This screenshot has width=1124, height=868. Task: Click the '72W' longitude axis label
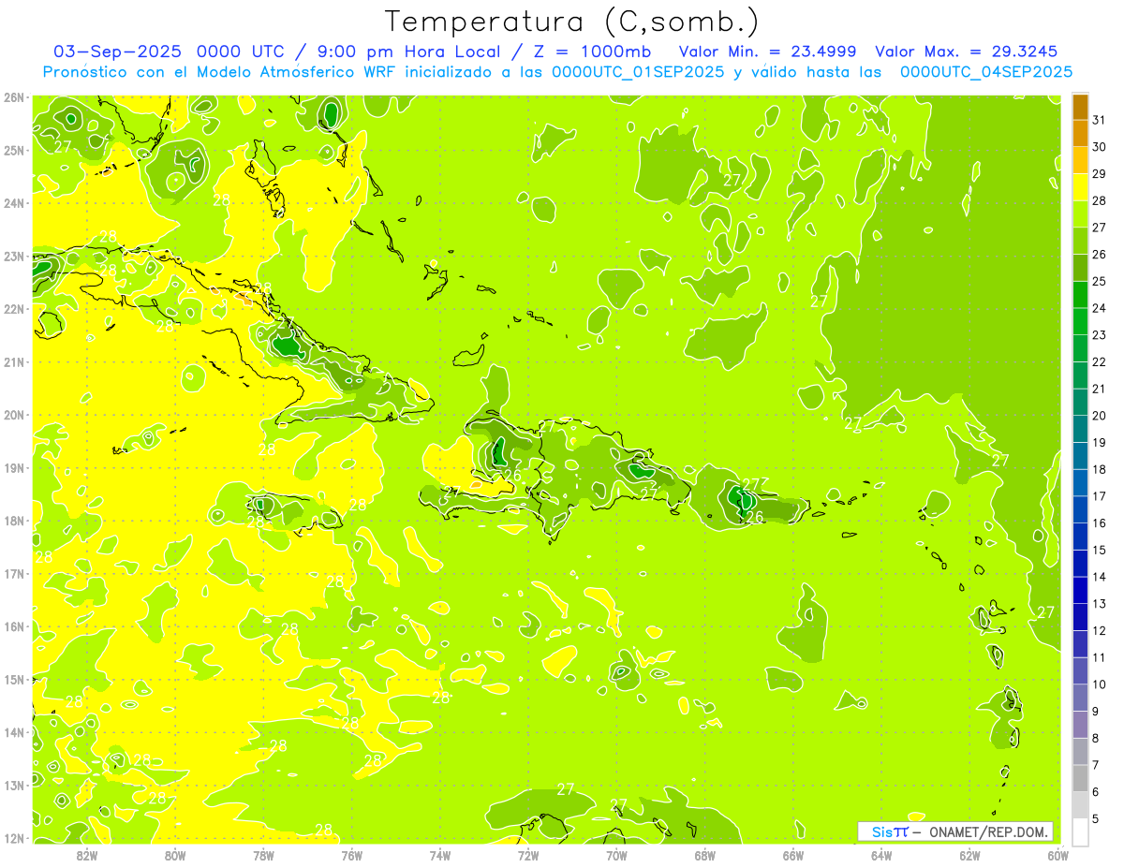click(528, 854)
